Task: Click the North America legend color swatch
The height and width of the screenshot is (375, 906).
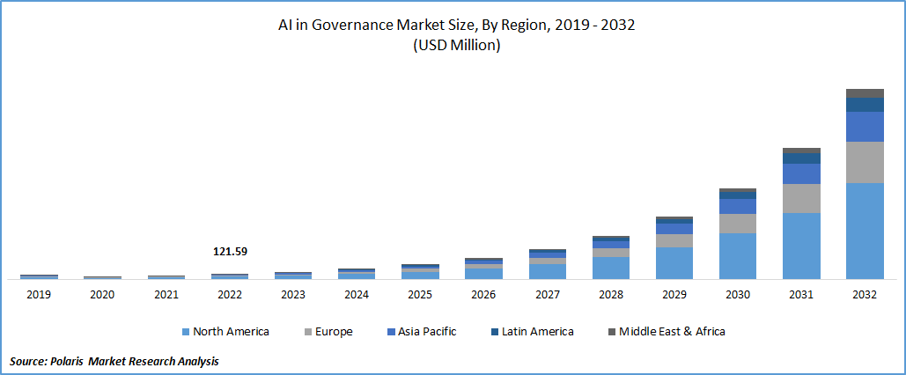Action: coord(186,332)
